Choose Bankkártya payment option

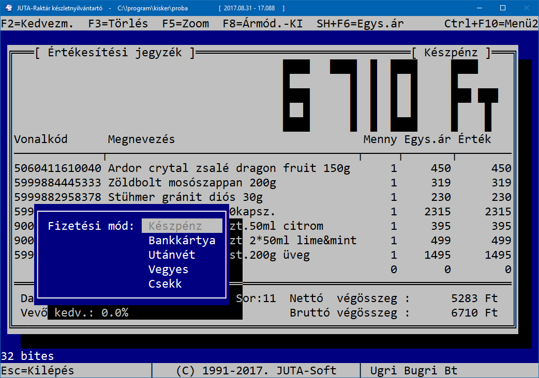click(182, 240)
